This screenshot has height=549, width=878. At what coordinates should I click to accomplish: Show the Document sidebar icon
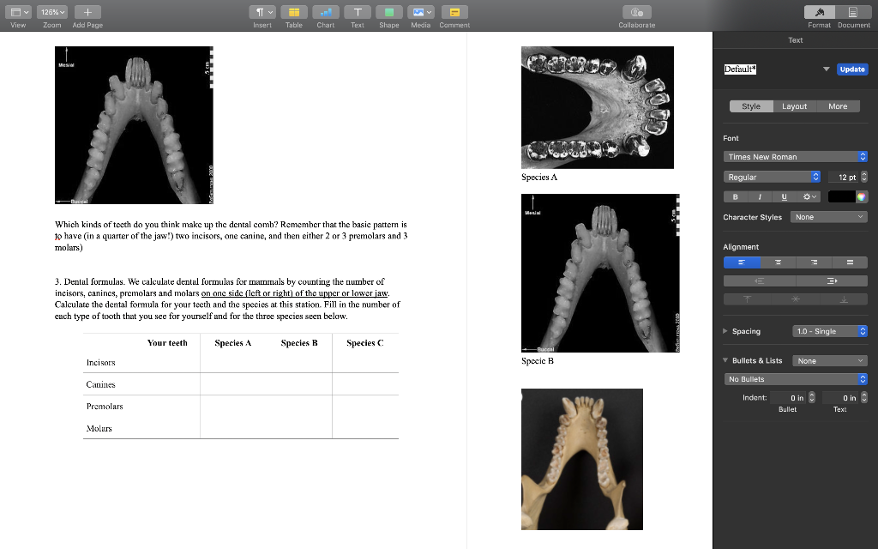coord(854,12)
